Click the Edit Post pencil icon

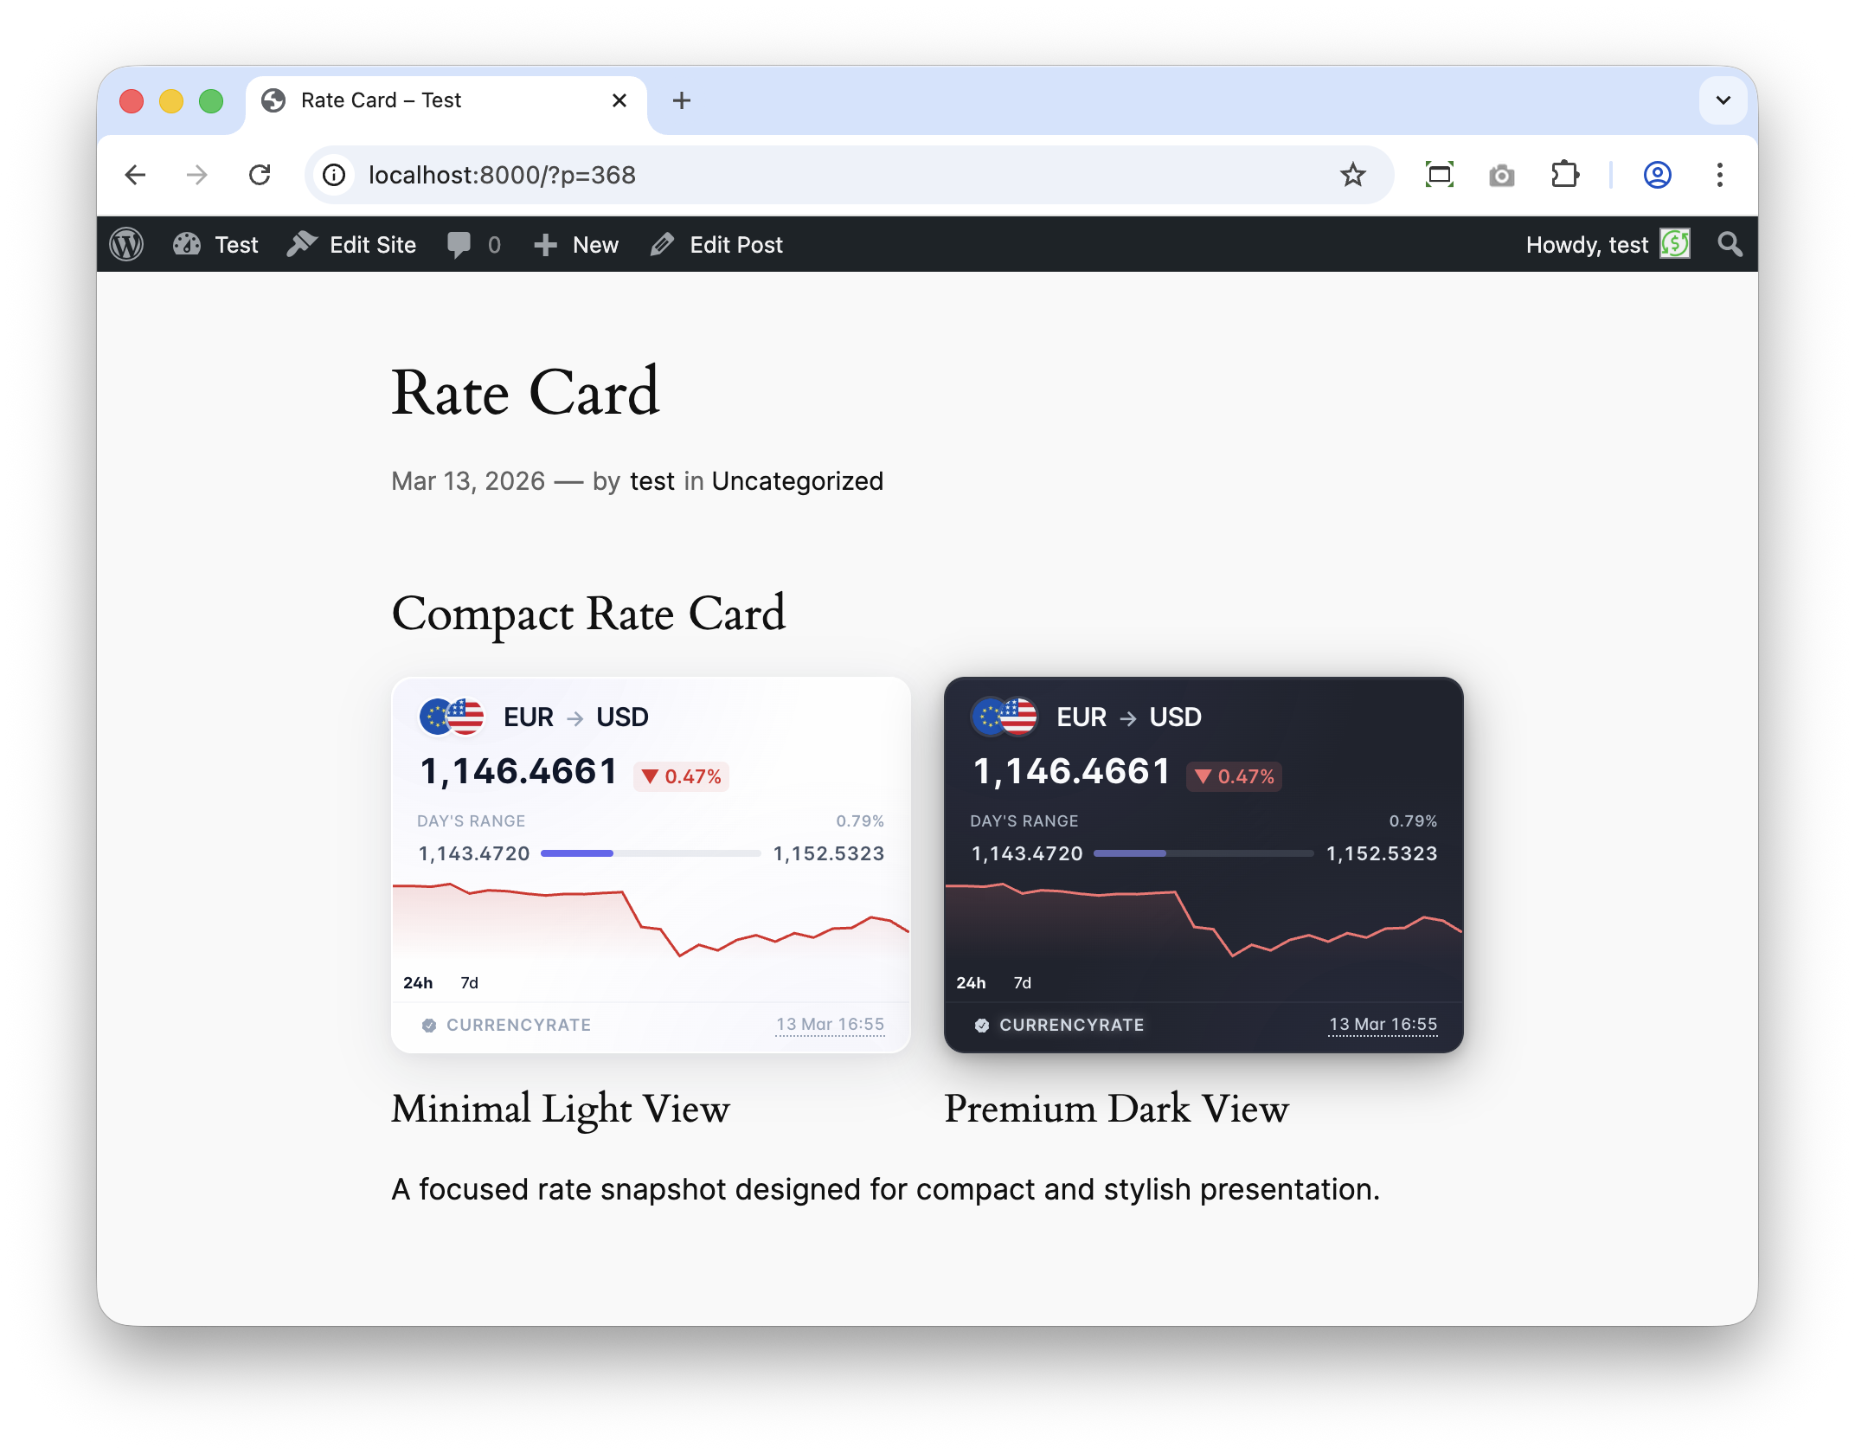click(663, 244)
